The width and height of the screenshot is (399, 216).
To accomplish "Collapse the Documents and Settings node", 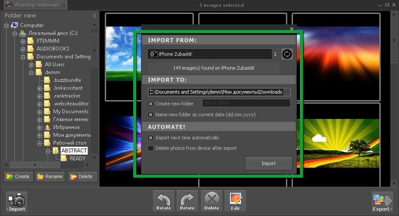I will [23, 57].
